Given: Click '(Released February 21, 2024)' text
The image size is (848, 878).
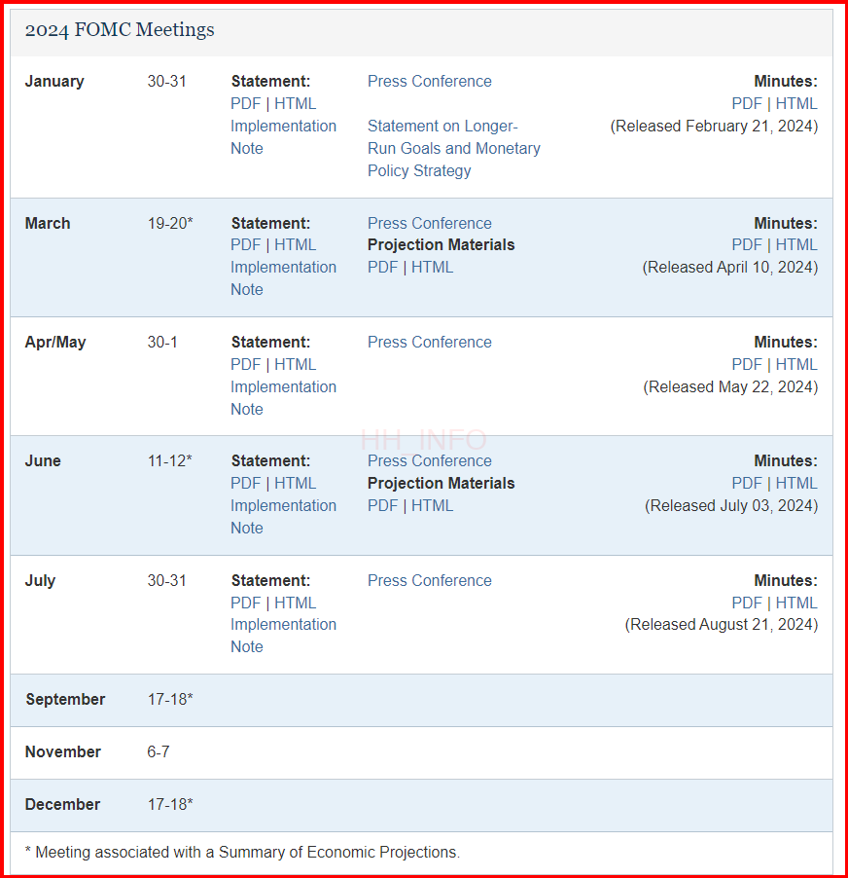Looking at the screenshot, I should (714, 126).
